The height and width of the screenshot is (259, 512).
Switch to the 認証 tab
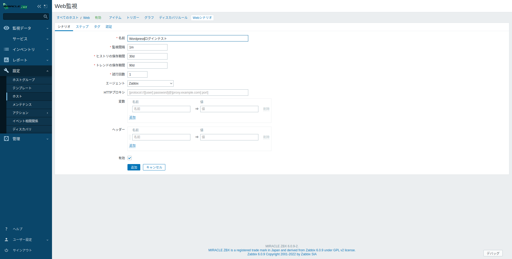tap(109, 27)
